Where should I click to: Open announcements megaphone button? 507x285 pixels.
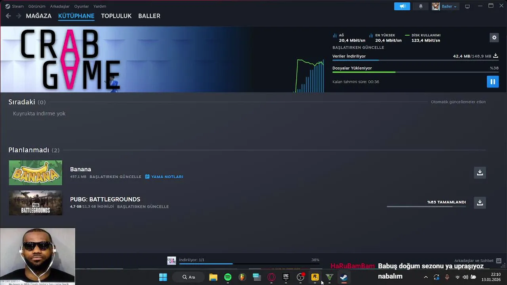402,6
